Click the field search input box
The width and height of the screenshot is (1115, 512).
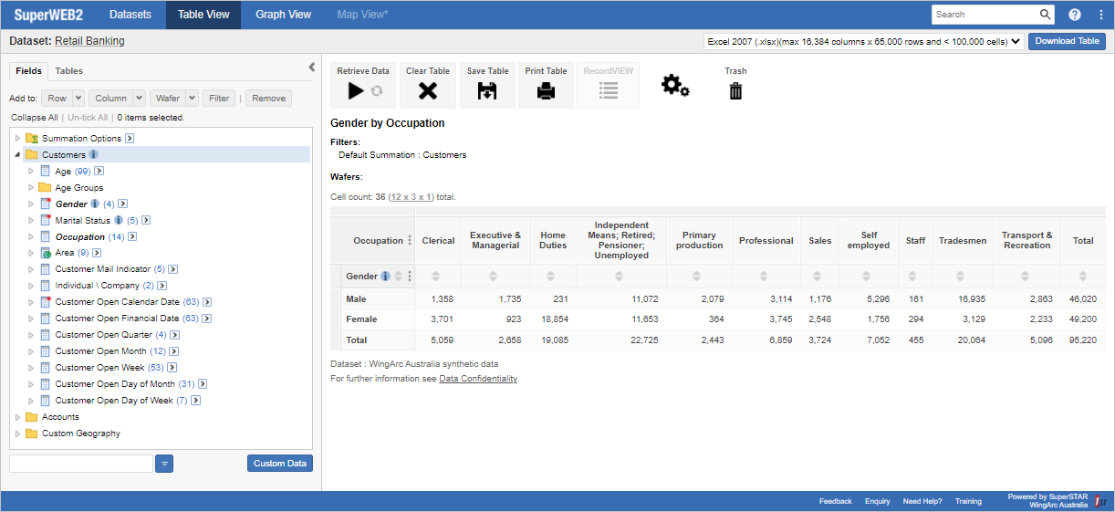80,464
